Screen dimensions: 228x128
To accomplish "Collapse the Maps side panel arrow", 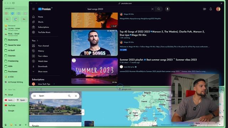I will point(83,112).
